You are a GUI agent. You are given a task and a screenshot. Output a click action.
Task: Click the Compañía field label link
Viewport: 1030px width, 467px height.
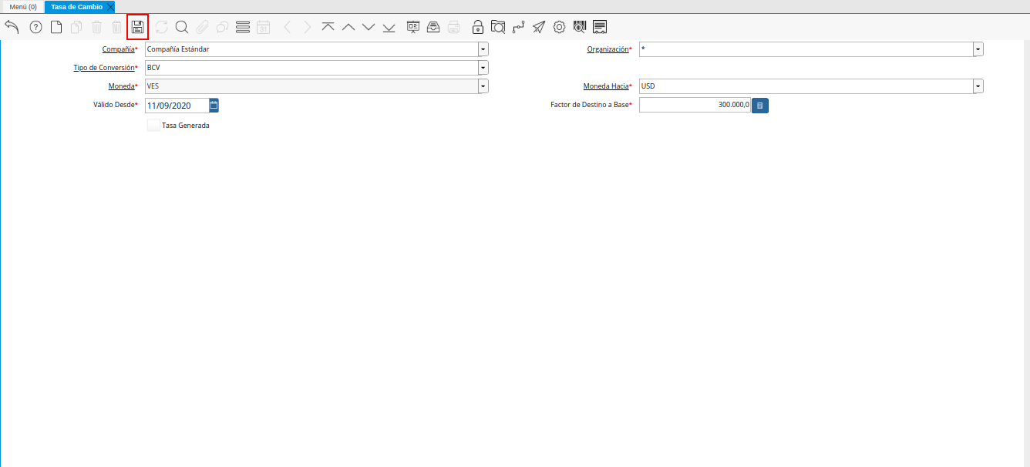[x=118, y=49]
